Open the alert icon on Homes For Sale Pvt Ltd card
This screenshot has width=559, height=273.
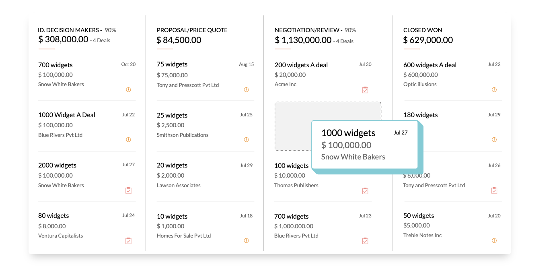pyautogui.click(x=246, y=240)
